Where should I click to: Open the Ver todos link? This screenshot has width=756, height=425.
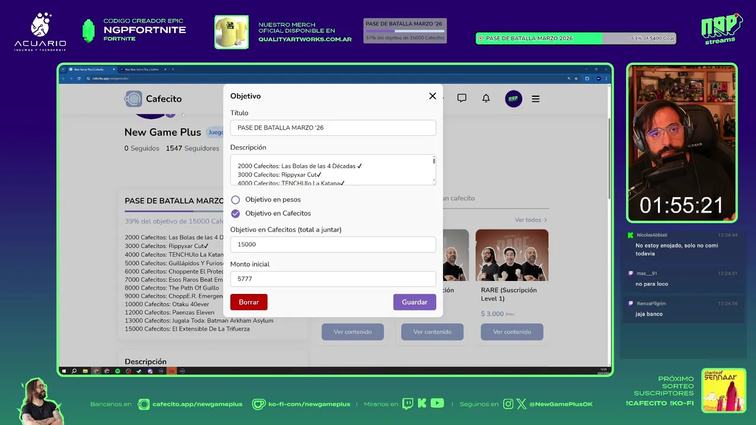pos(530,220)
